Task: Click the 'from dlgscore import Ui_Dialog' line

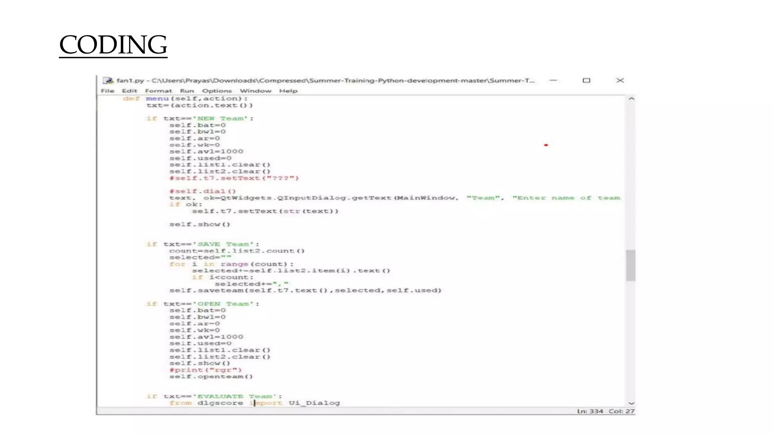Action: [x=255, y=403]
